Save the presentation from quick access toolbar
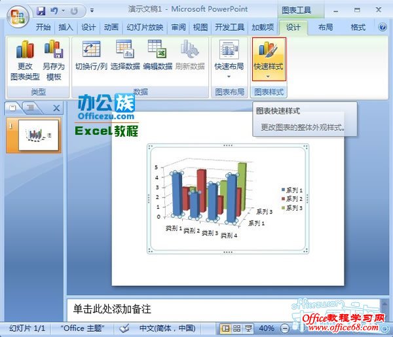This screenshot has width=393, height=337. (41, 10)
